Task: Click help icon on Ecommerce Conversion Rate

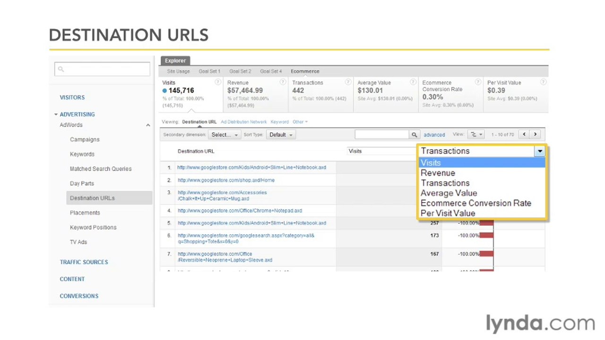Action: pos(478,82)
